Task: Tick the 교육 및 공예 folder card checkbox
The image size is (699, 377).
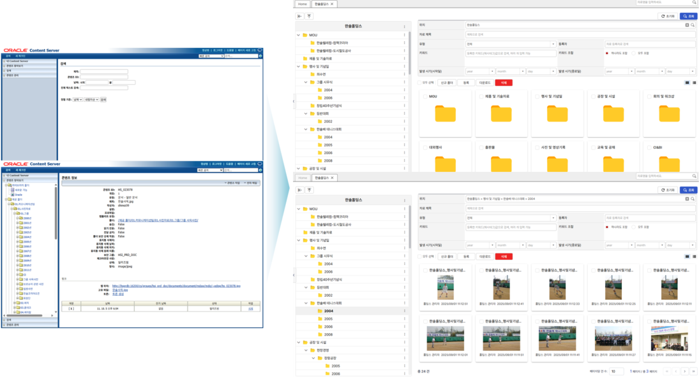Action: (x=593, y=148)
